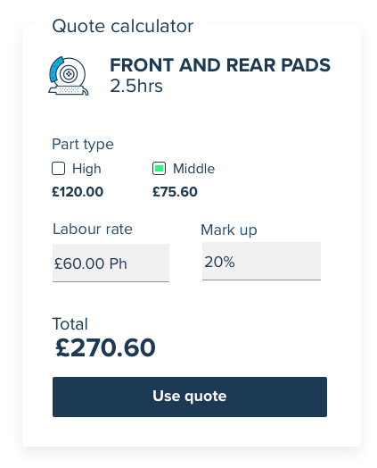Click the Total label
The image size is (377, 468).
tap(70, 324)
